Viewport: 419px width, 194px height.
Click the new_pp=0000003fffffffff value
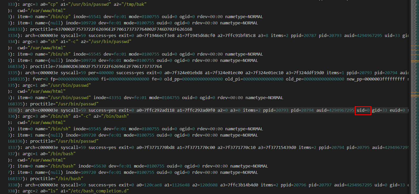pos(376,79)
